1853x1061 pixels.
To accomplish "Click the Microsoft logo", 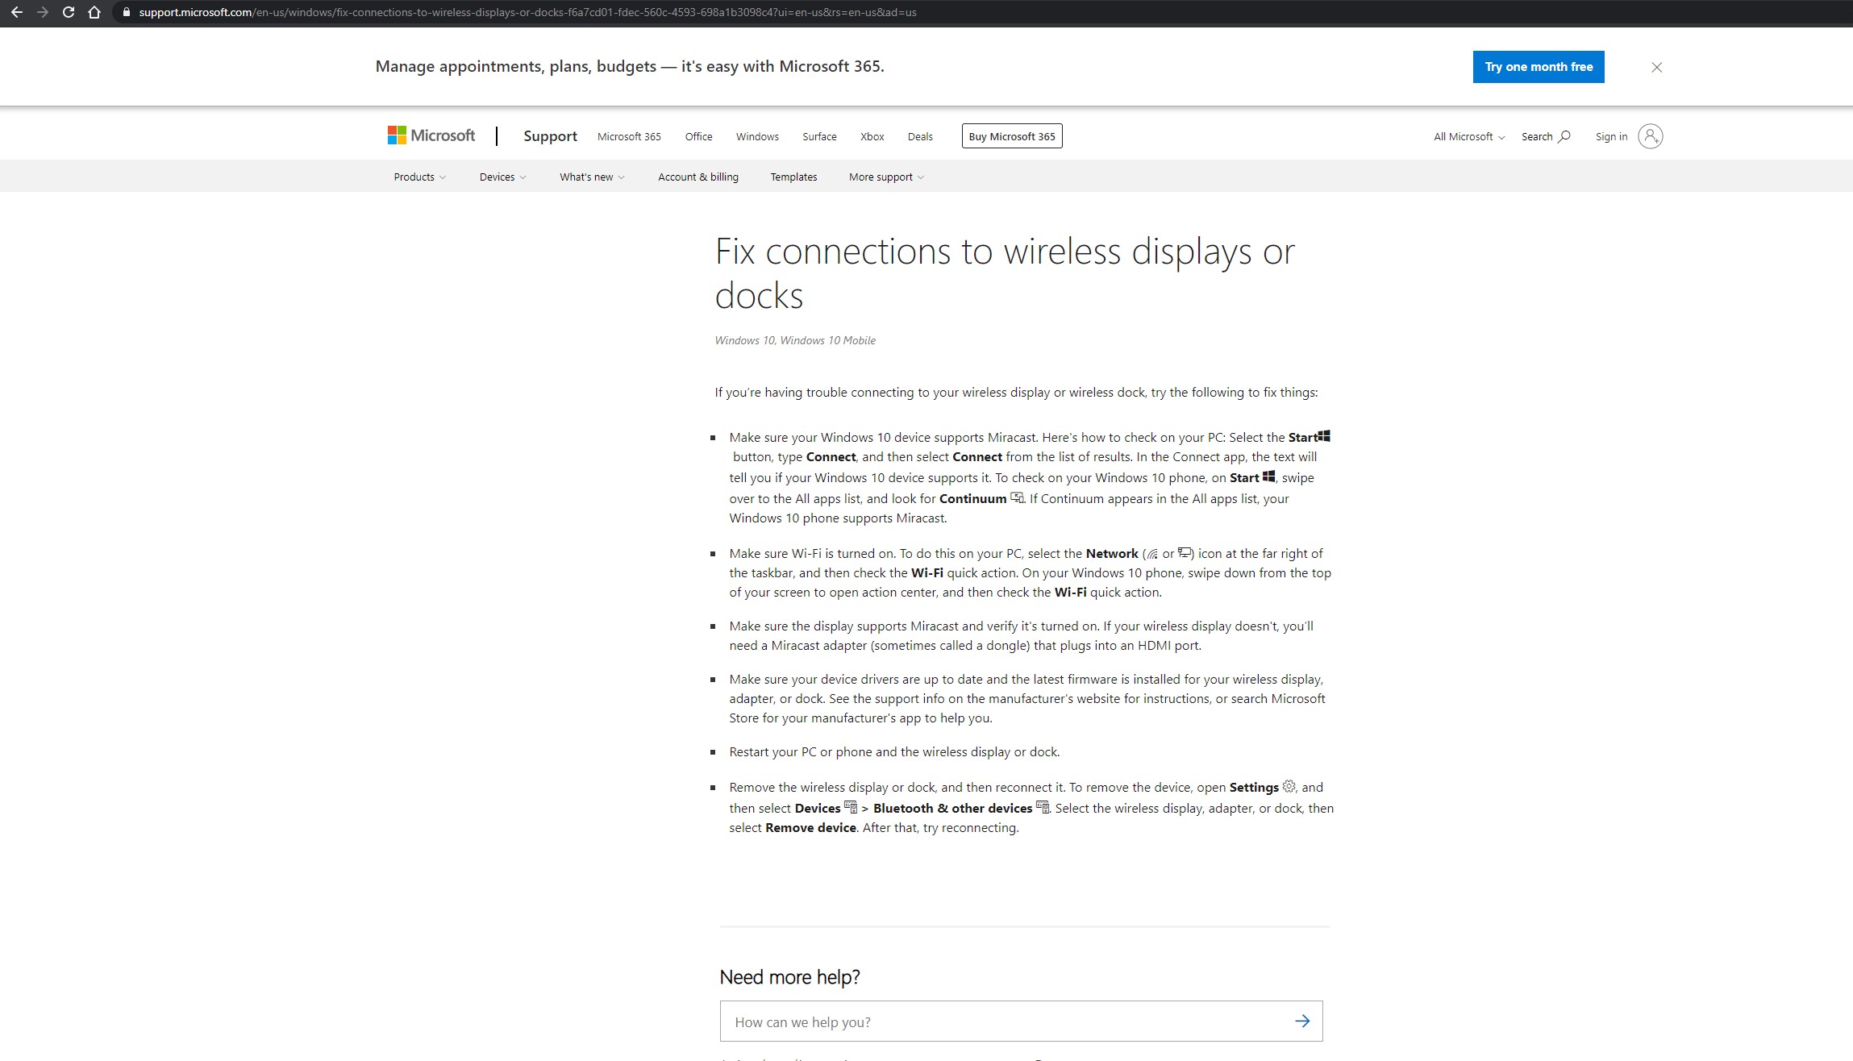I will pyautogui.click(x=431, y=135).
